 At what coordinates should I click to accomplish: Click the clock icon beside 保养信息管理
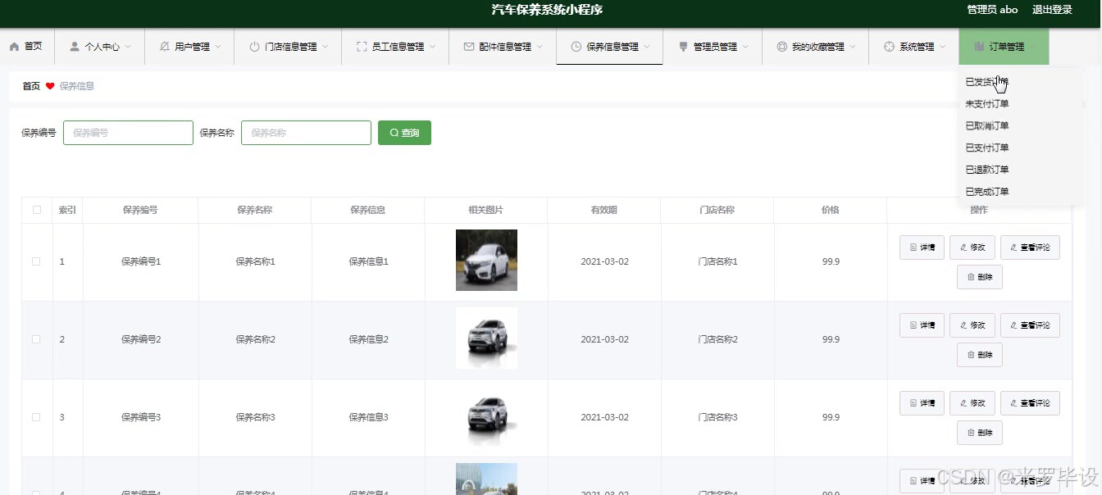[576, 48]
